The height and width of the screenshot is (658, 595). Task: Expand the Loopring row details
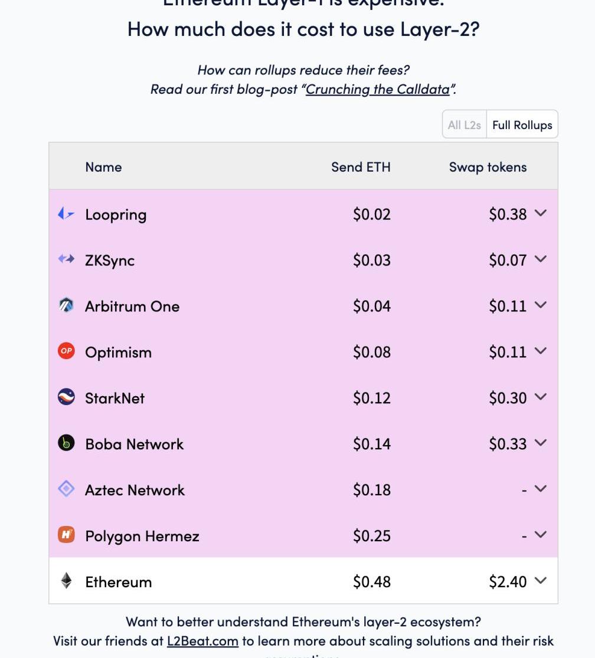tap(540, 213)
